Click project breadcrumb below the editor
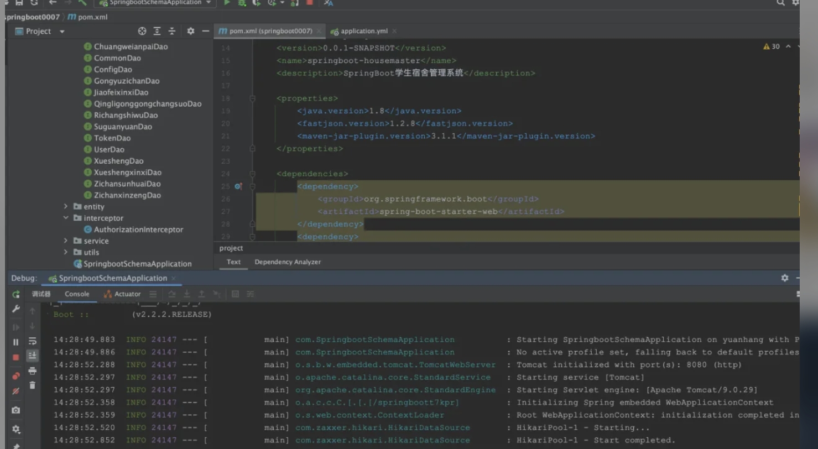Screen dimensions: 818x449 pos(231,248)
